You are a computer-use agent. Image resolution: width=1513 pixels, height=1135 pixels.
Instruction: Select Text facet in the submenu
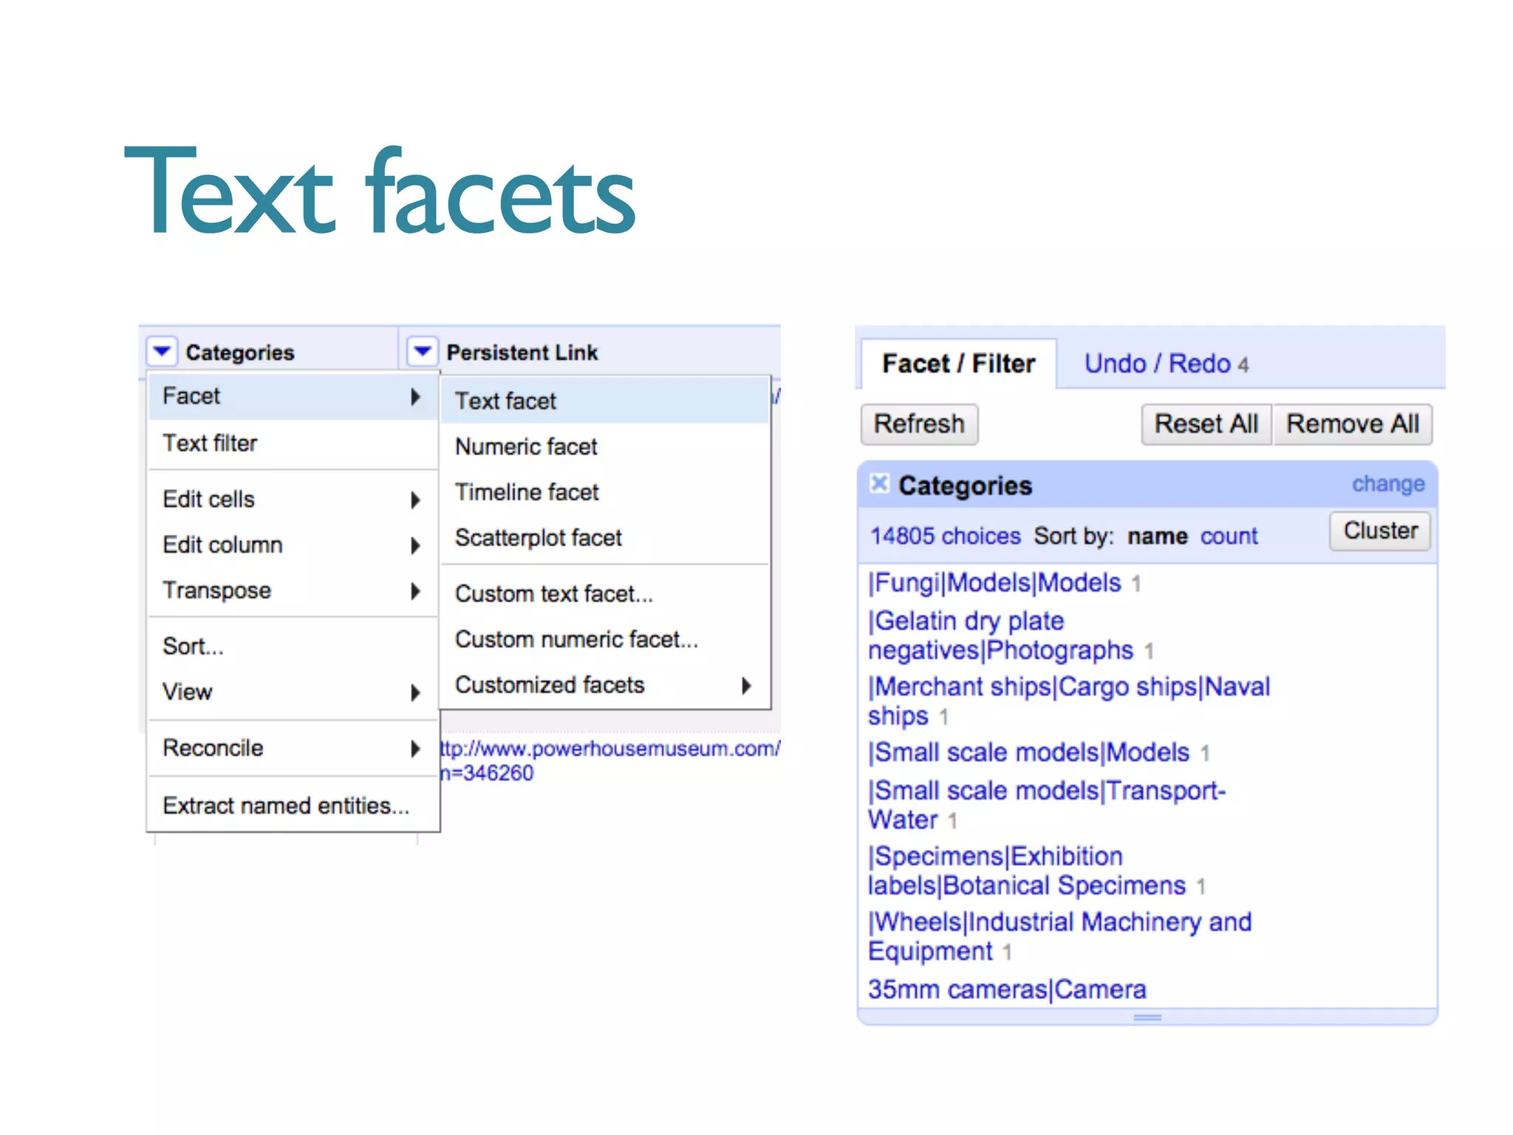pos(605,401)
